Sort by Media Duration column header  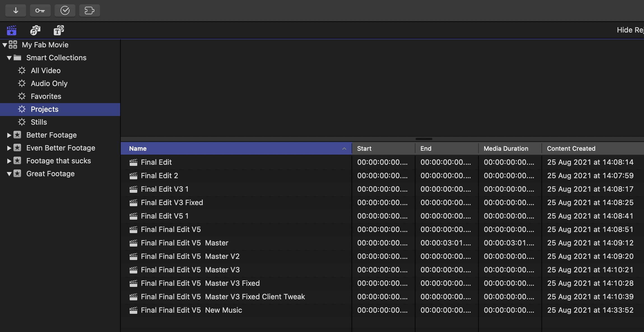[x=510, y=148]
